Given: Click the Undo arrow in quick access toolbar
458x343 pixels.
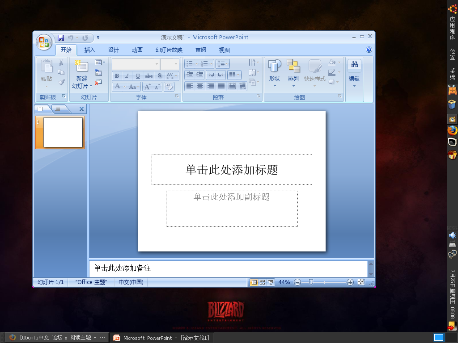Looking at the screenshot, I should pos(70,38).
